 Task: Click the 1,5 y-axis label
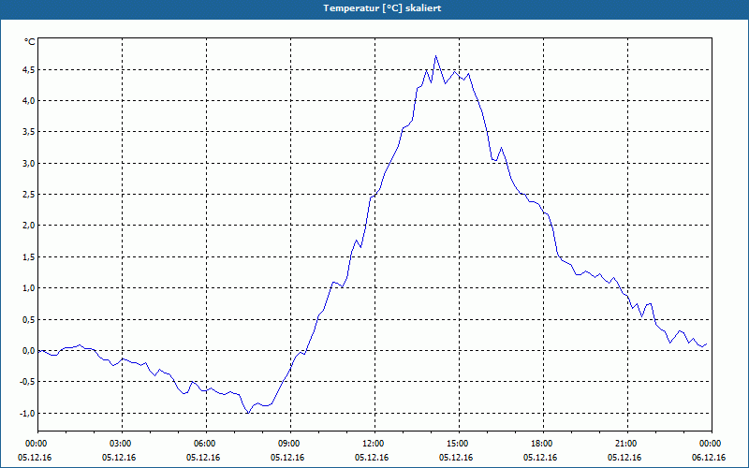coord(29,256)
